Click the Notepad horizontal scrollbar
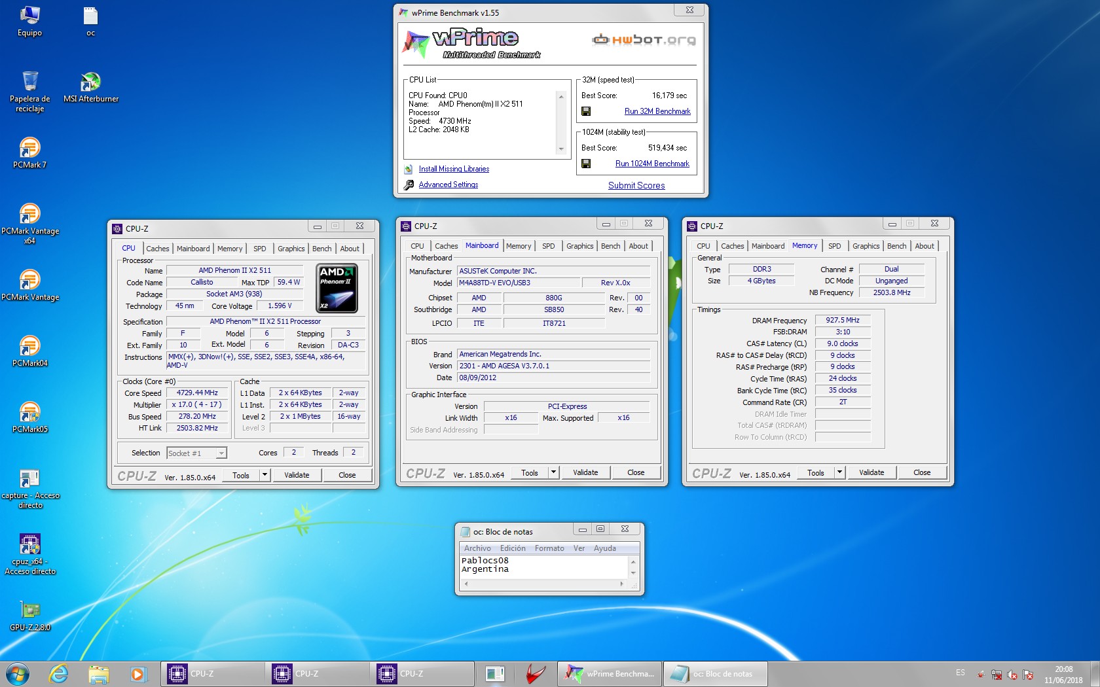Screen dimensions: 1100x687 click(x=544, y=583)
